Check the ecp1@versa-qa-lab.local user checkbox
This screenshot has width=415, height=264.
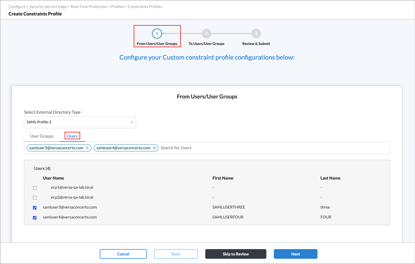[x=35, y=188]
